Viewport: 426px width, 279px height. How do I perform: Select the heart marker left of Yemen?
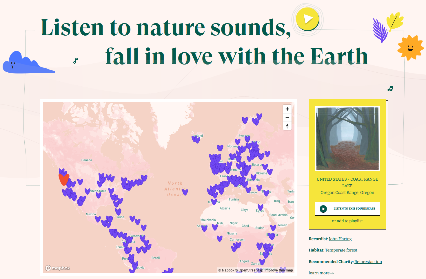point(273,228)
